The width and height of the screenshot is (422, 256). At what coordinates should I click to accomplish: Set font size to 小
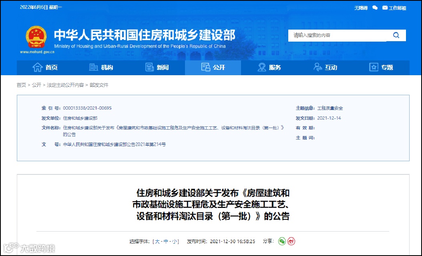[x=175, y=242]
